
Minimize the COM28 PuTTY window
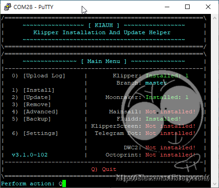[x=167, y=7]
